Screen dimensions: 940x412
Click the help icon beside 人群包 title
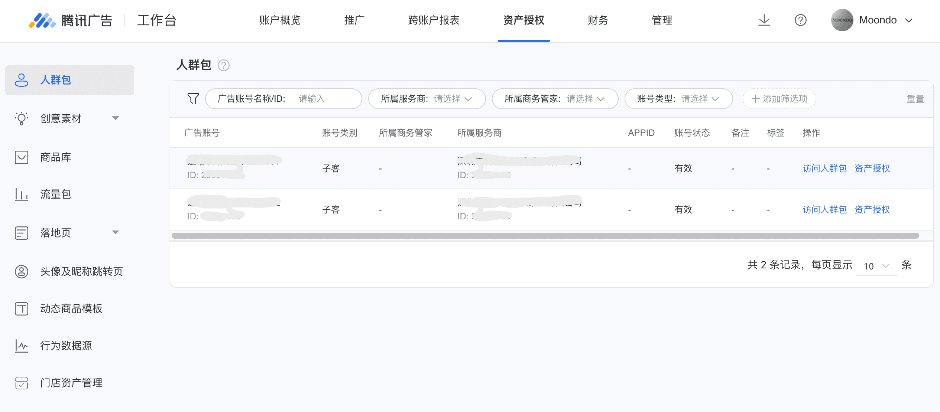click(x=223, y=65)
